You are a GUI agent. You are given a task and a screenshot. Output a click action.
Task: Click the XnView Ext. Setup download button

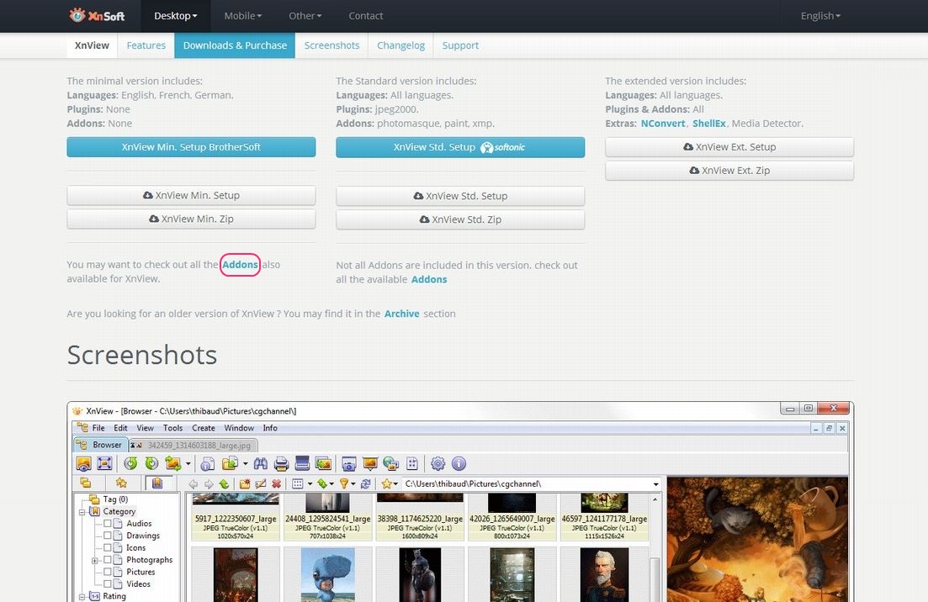(x=729, y=147)
